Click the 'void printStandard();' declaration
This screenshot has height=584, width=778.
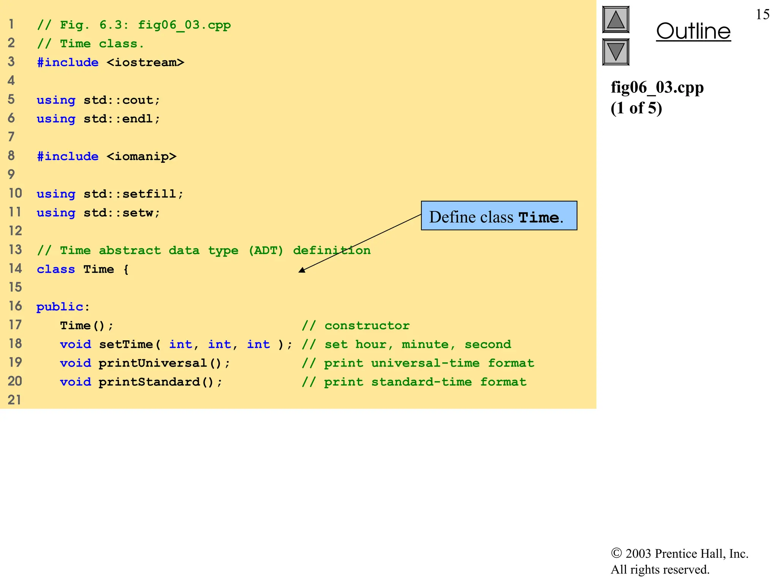coord(141,382)
